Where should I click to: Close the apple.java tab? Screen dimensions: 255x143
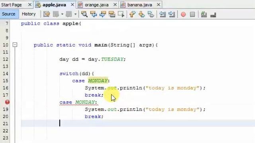[x=73, y=5]
